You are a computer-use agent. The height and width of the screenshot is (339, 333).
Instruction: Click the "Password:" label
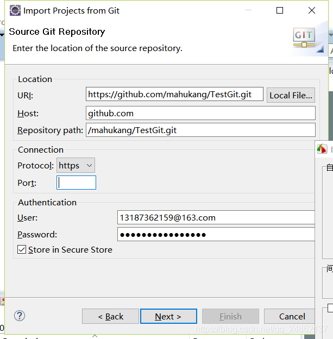click(37, 235)
